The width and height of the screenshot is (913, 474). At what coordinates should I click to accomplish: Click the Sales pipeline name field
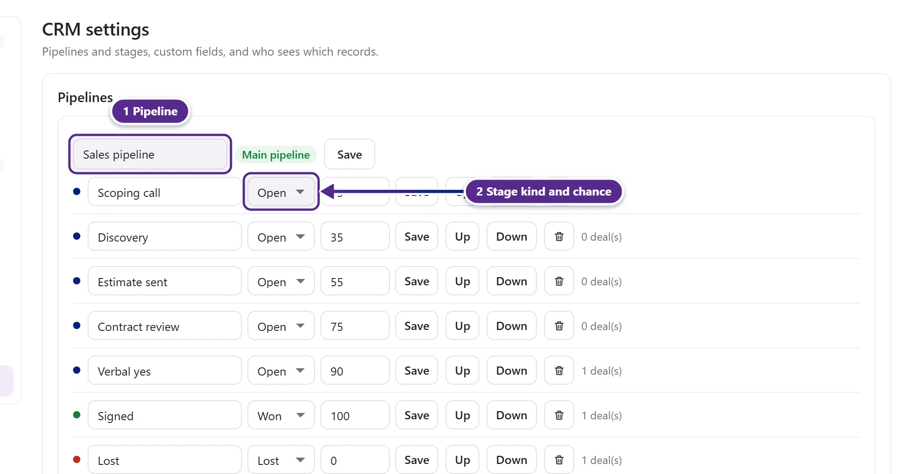[150, 154]
